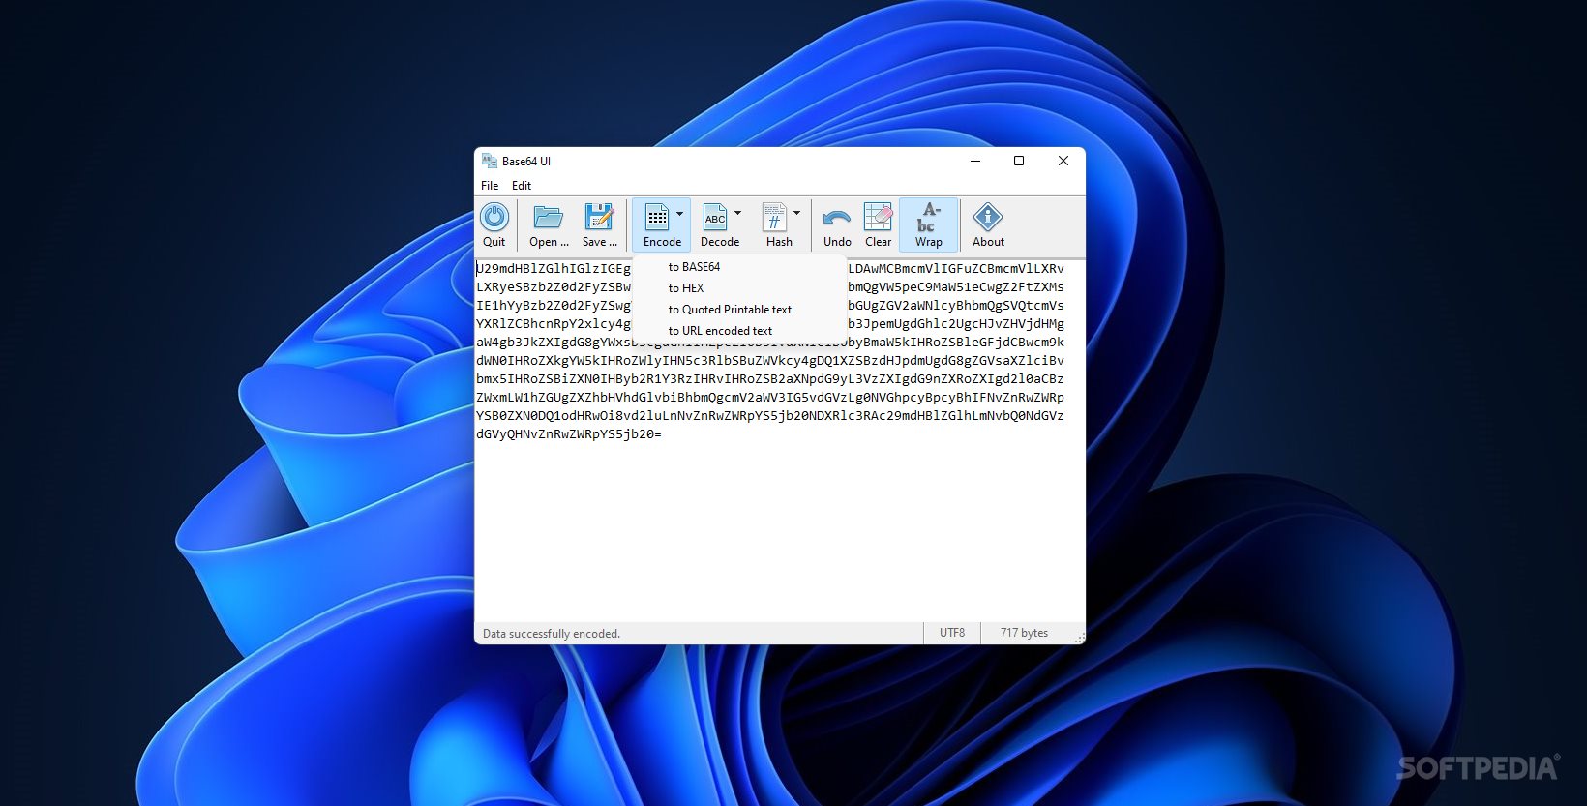Close the Base64 UI window
Screen dimensions: 1587x806
pyautogui.click(x=1063, y=161)
